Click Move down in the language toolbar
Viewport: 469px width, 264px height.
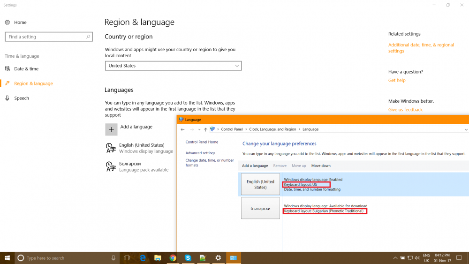click(x=321, y=166)
